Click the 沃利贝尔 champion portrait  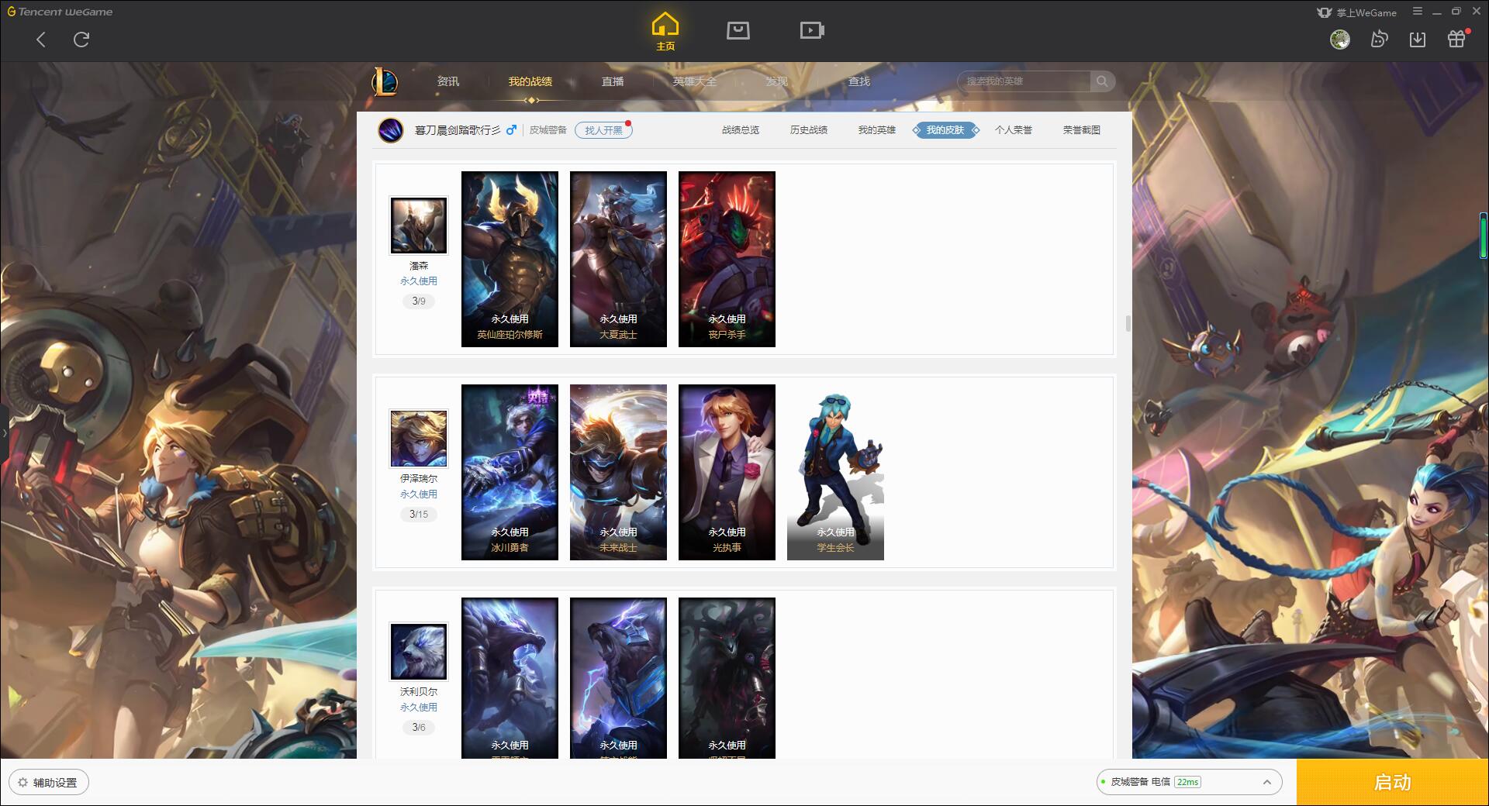pos(419,652)
